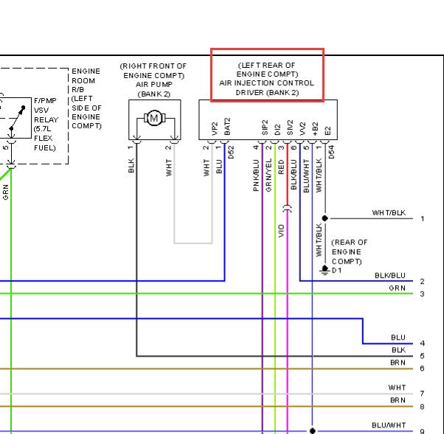The height and width of the screenshot is (434, 444).
Task: Click the F/PMP VSV relay switch contact symbol
Action: (17, 118)
